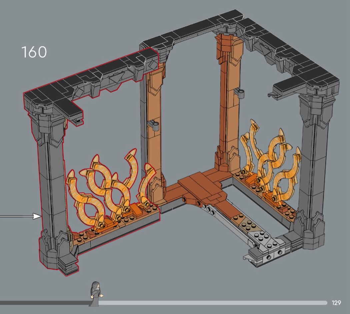
Task: Click the white arrow pointing at the pillar
Action: pos(21,217)
